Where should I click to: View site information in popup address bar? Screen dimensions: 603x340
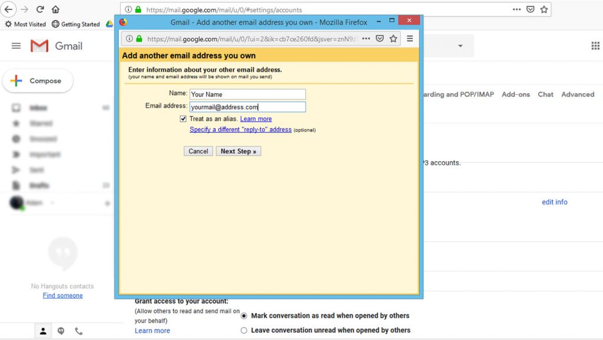click(129, 38)
